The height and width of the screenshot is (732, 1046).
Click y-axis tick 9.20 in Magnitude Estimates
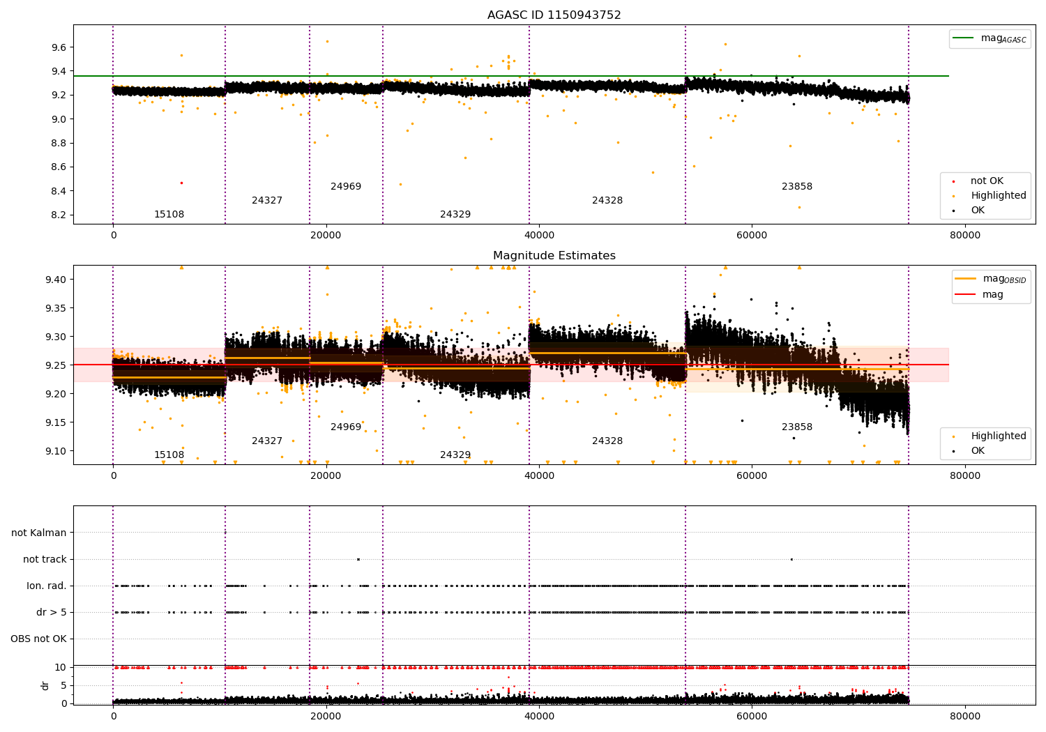(x=56, y=394)
